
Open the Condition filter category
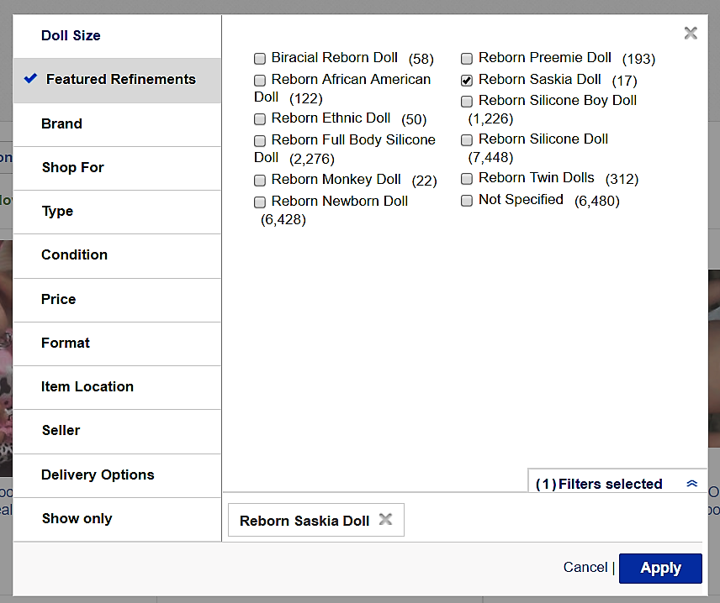coord(74,254)
